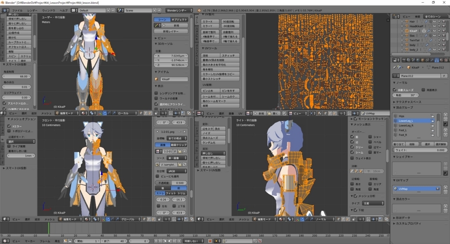Open the Render properties tab icon
450x244 pixels.
(x=404, y=60)
